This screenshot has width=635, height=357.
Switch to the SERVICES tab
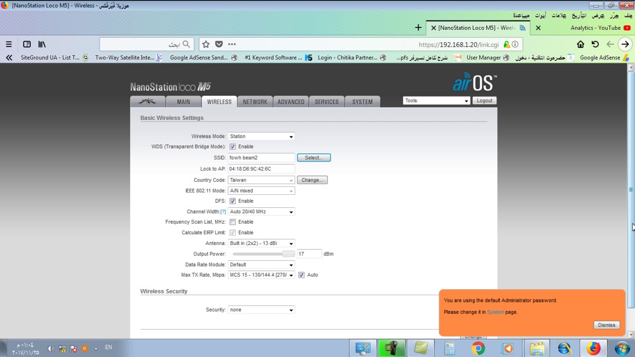point(326,102)
